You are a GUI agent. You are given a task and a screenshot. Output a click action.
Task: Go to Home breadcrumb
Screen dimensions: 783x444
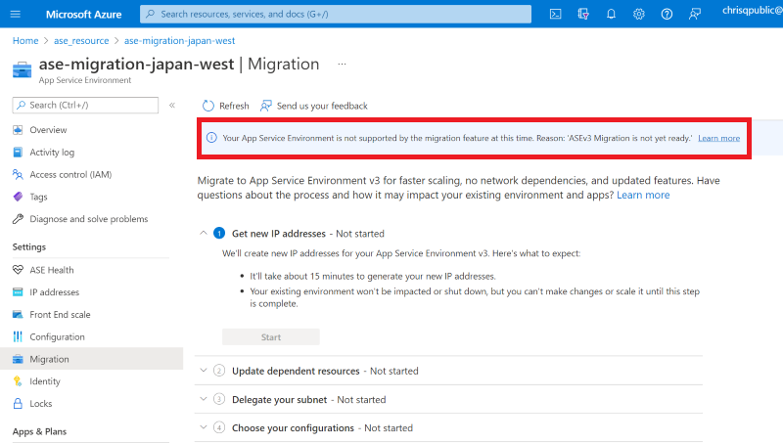tap(25, 41)
